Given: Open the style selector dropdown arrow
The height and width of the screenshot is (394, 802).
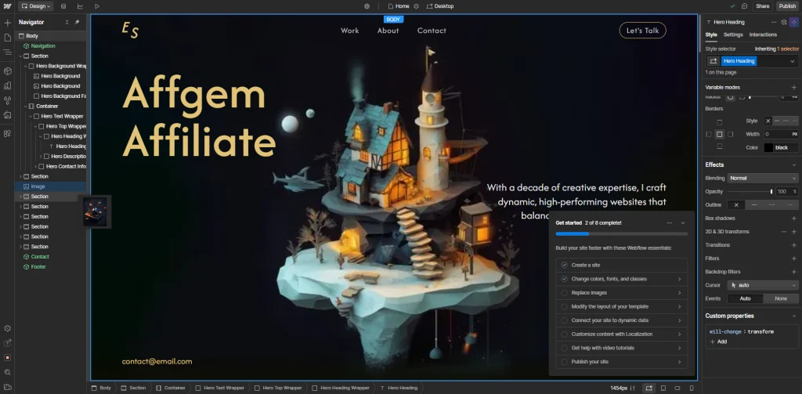Looking at the screenshot, I should (x=793, y=61).
